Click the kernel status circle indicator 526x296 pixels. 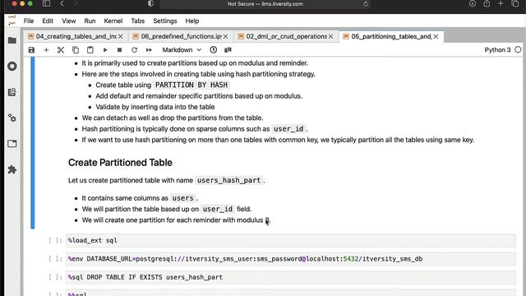click(518, 49)
